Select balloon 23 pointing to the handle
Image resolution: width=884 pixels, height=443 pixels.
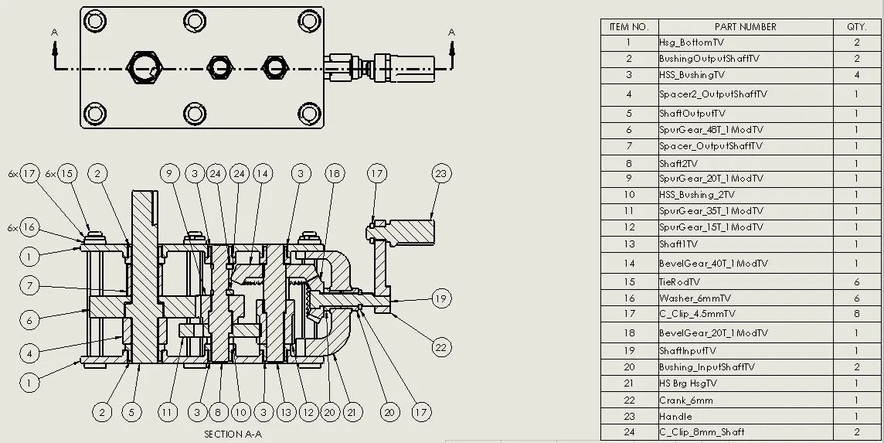tap(441, 174)
